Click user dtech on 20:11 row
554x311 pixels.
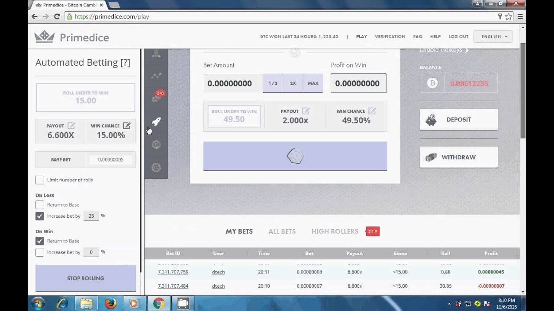point(219,272)
